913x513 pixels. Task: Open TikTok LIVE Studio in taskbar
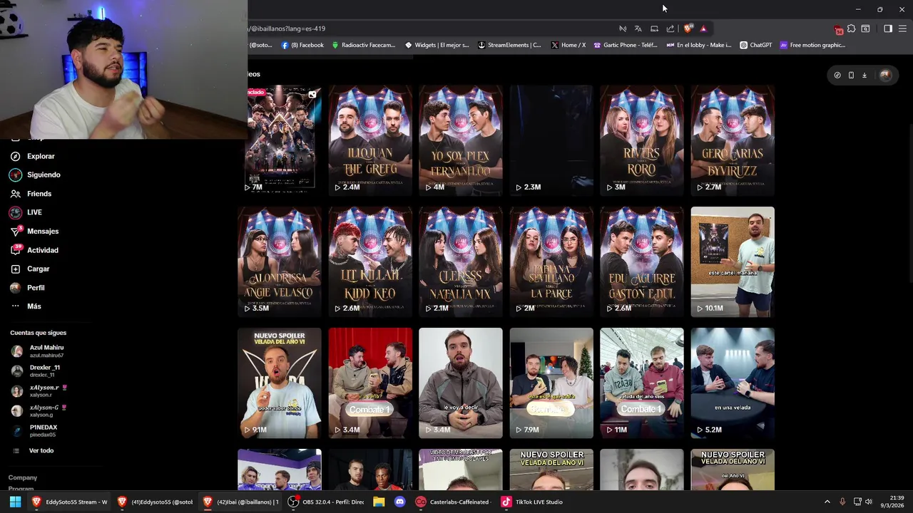531,502
